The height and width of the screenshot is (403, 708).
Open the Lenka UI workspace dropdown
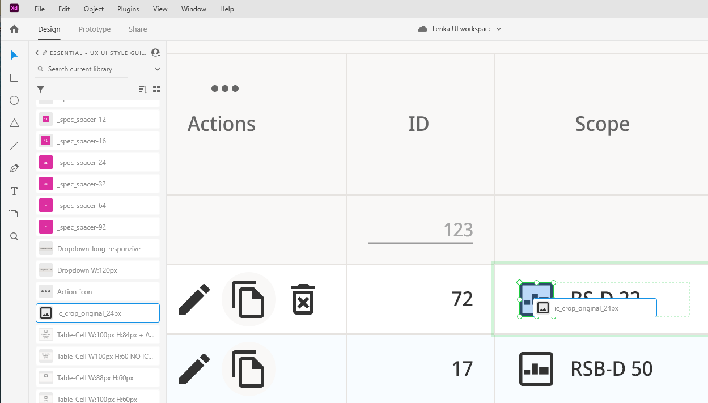click(459, 29)
